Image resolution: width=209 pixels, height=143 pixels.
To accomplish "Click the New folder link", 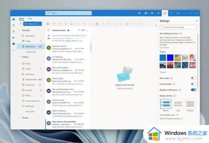I will (x=30, y=112).
